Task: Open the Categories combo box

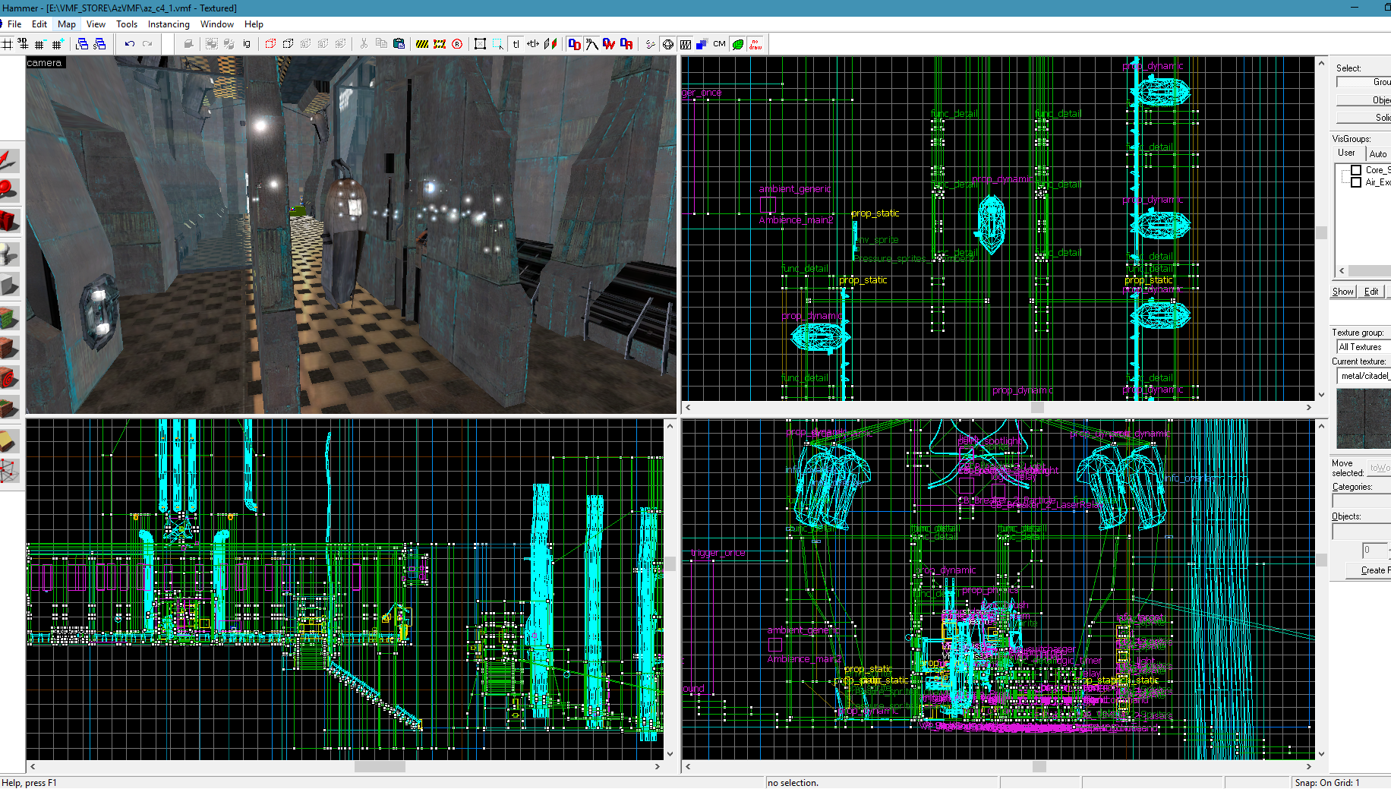Action: pos(1361,501)
